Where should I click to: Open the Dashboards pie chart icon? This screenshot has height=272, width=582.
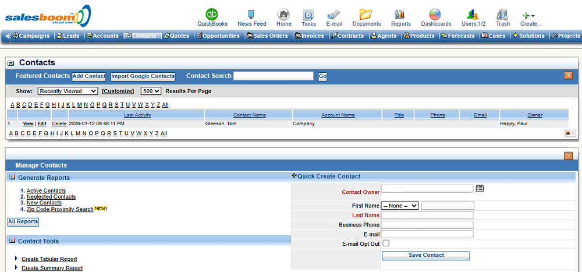[x=435, y=15]
